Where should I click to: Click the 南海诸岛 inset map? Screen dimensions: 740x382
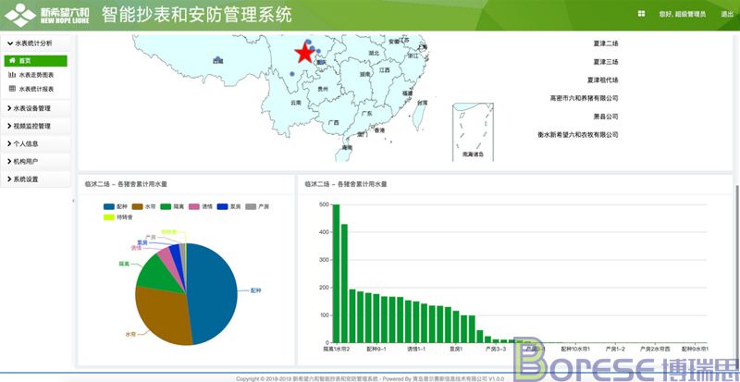(x=473, y=132)
